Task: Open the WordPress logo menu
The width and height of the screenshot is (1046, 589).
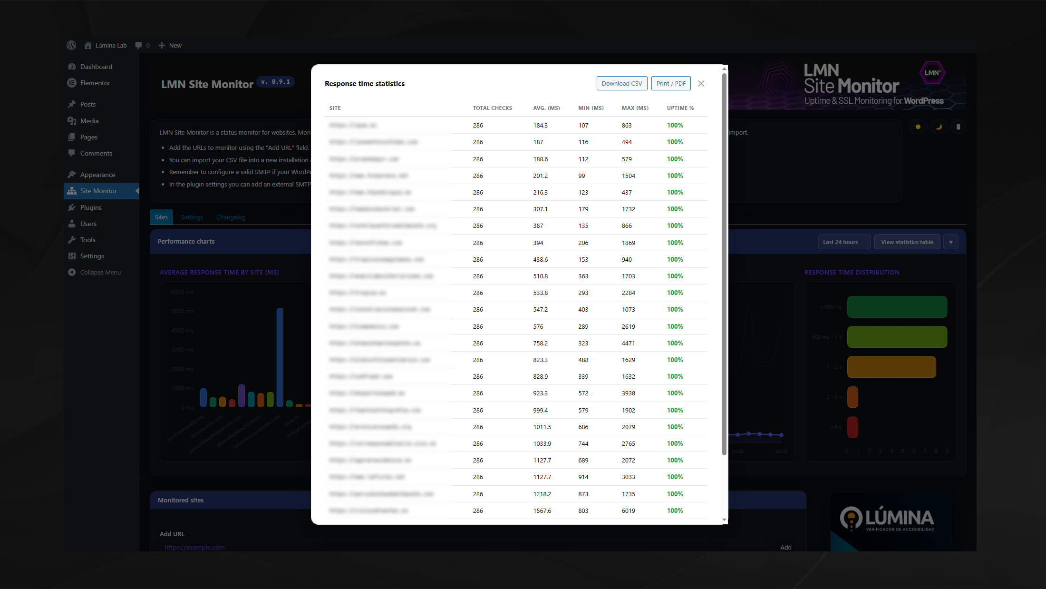Action: 71,45
